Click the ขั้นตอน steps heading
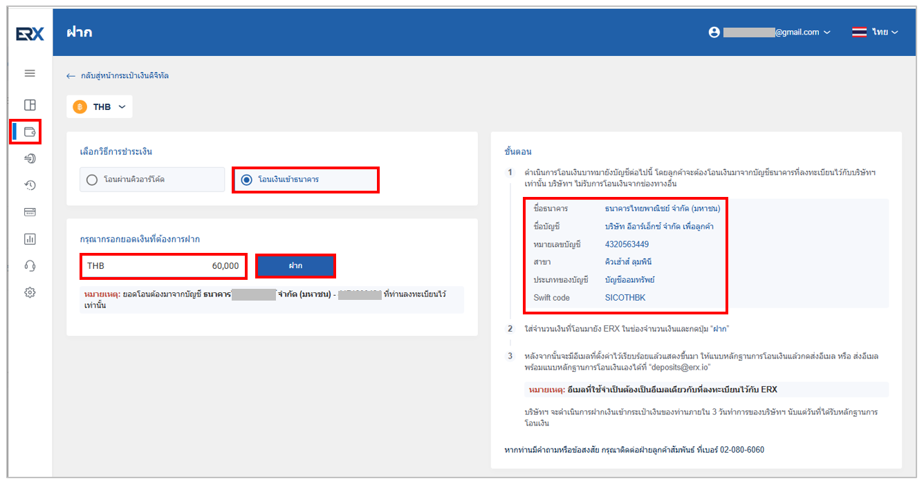The width and height of the screenshot is (924, 483). pos(518,151)
